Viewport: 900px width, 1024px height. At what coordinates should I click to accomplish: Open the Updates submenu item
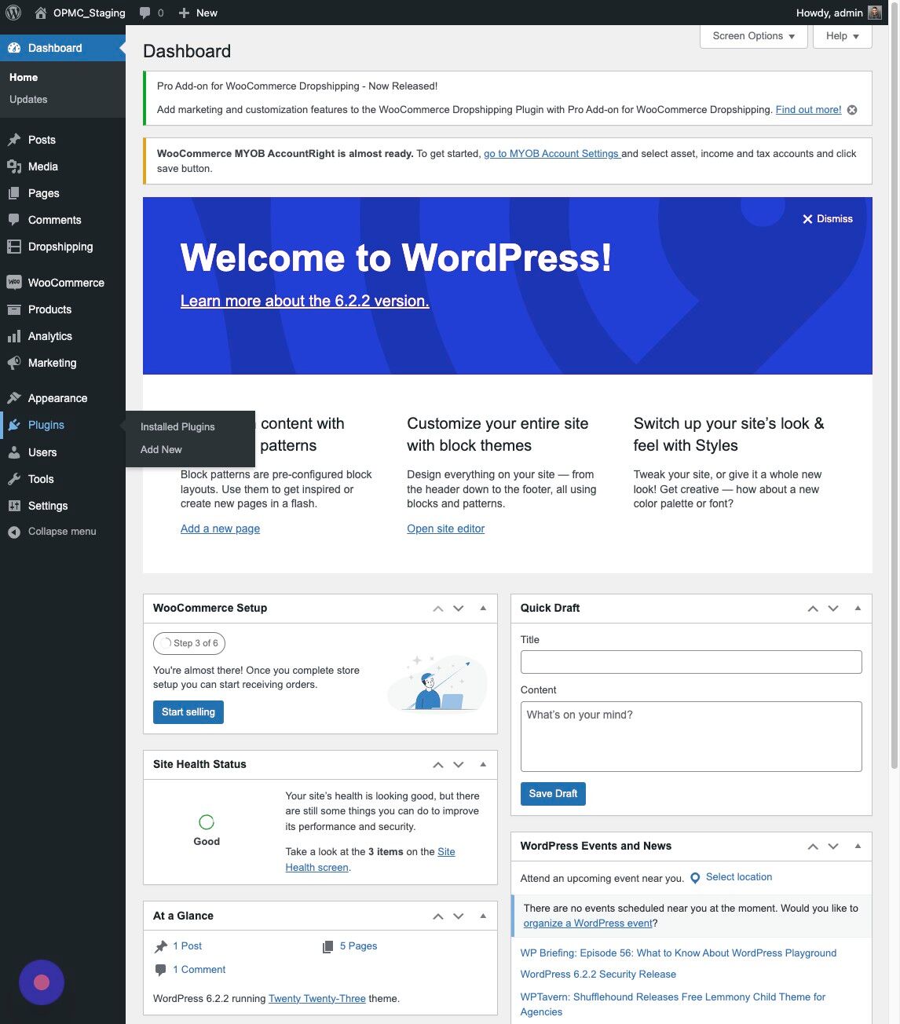[28, 100]
